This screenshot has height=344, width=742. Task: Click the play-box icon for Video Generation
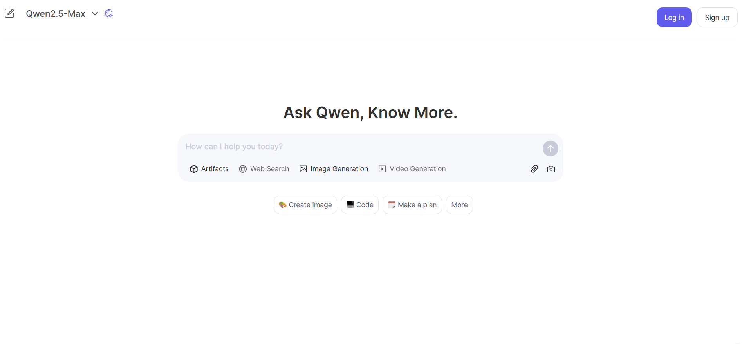pos(382,169)
